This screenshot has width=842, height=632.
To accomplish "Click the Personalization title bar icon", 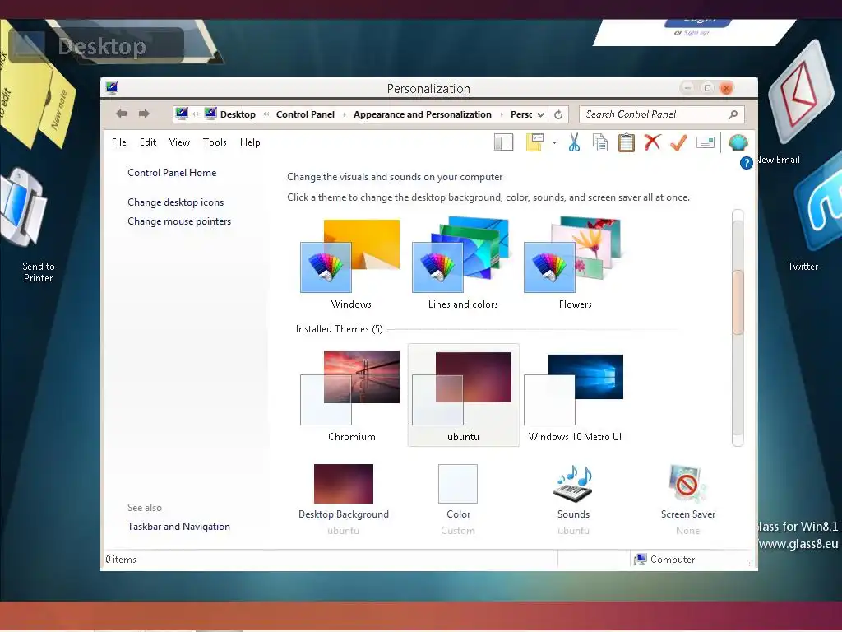I will click(x=112, y=87).
